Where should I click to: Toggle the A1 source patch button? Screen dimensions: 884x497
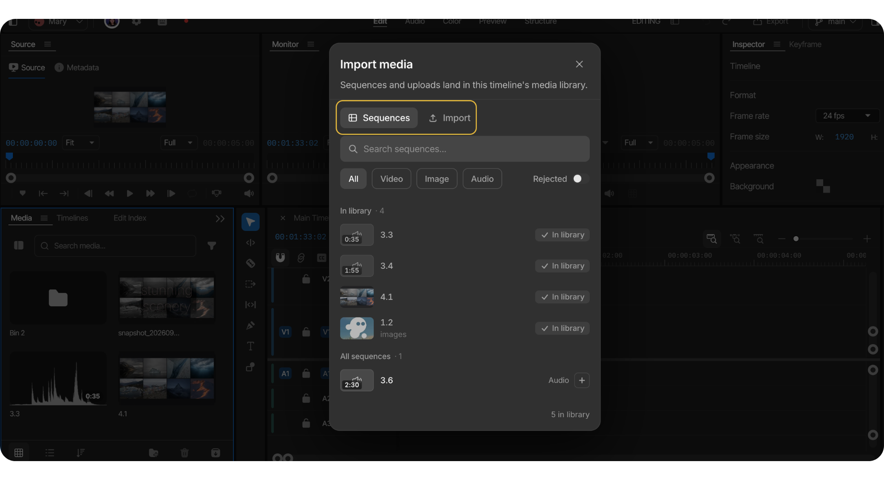[285, 373]
